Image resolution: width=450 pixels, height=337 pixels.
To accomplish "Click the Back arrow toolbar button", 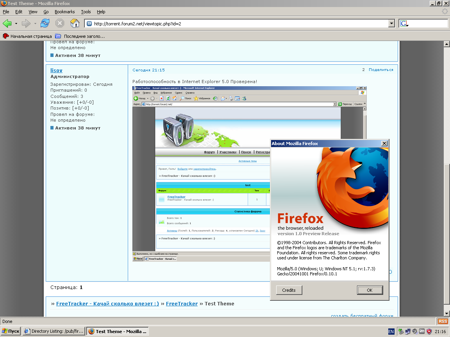I will 7,23.
